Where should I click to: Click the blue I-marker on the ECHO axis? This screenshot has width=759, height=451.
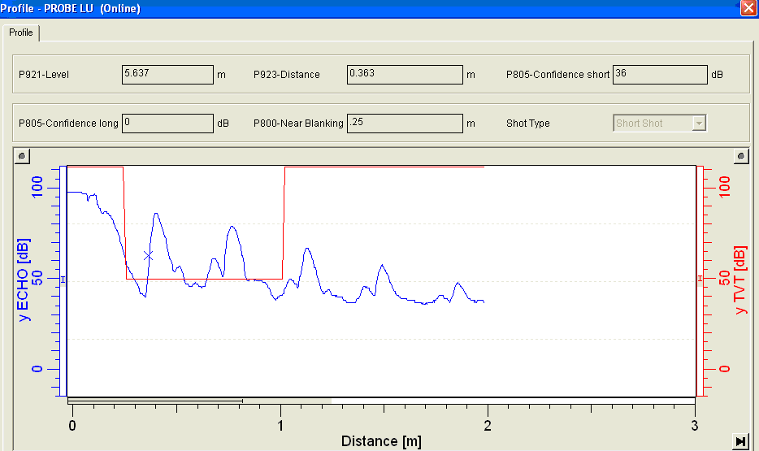click(63, 280)
